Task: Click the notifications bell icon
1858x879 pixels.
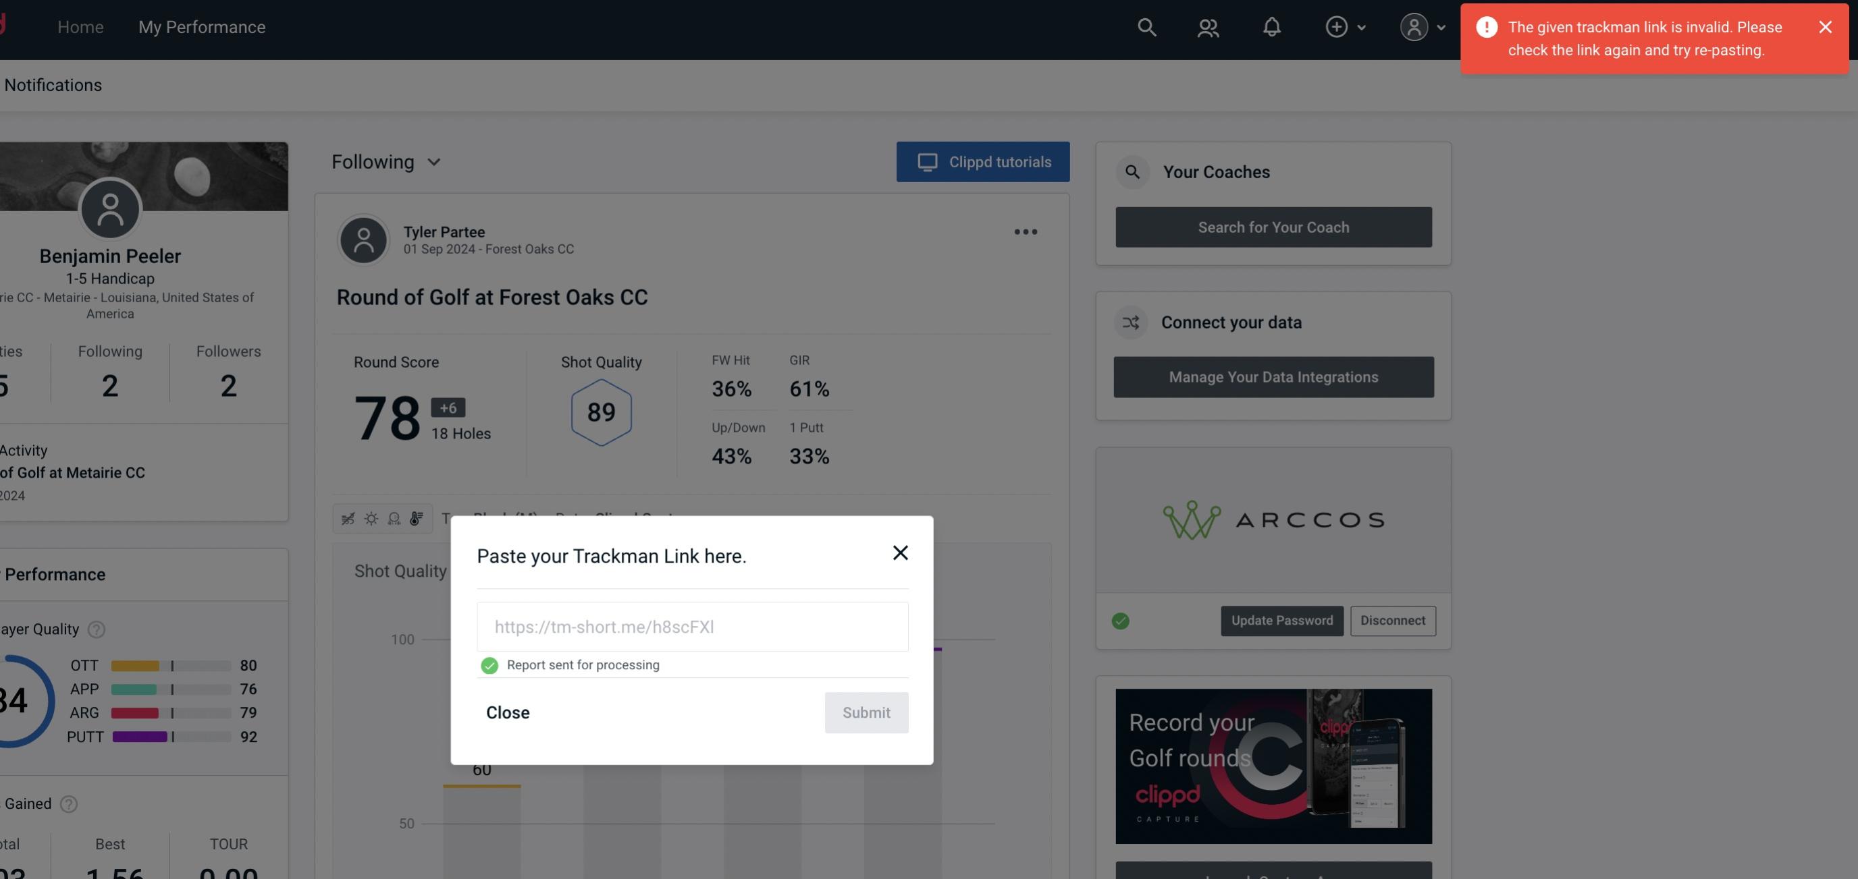Action: 1271,26
